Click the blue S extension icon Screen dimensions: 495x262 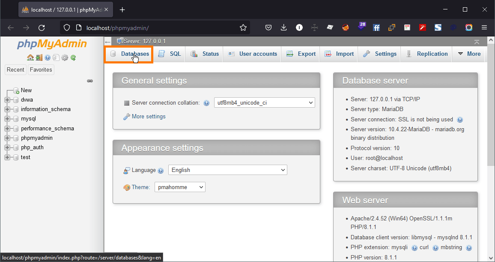[x=438, y=28]
